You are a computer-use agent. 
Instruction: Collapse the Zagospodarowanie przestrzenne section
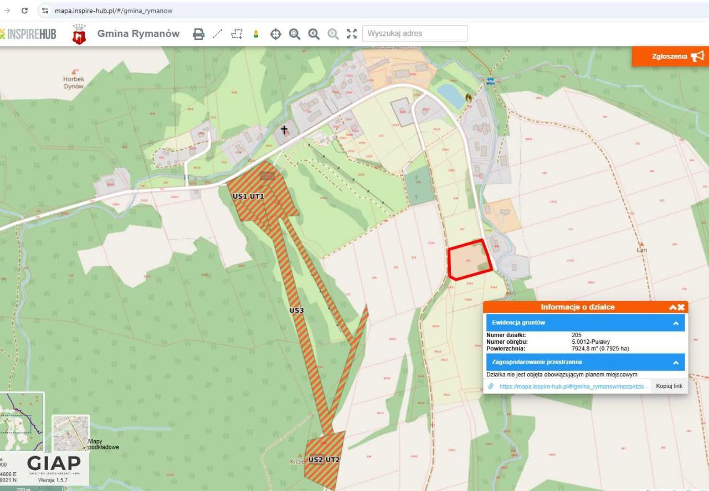[676, 362]
